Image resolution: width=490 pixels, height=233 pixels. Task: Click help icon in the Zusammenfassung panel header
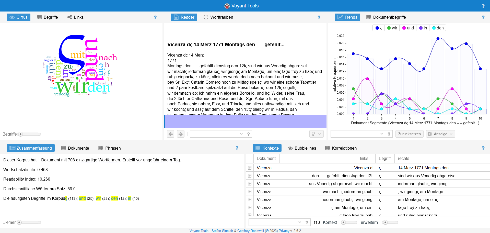237,148
